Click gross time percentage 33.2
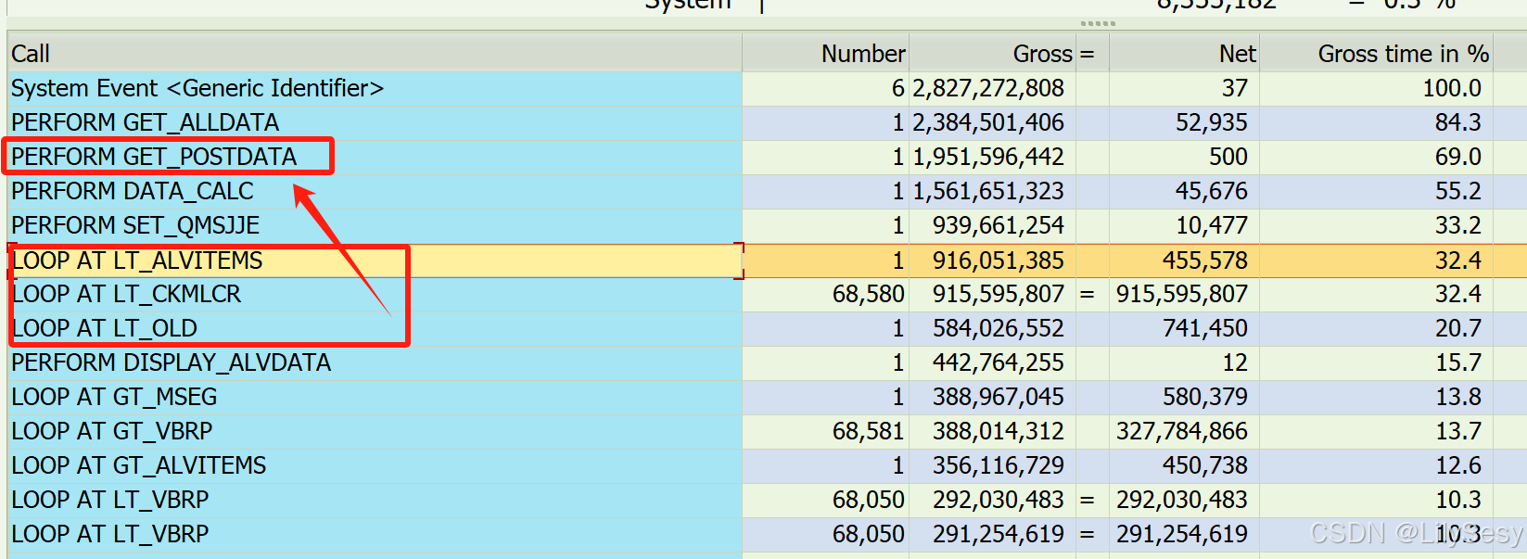The height and width of the screenshot is (559, 1527). point(1458,225)
